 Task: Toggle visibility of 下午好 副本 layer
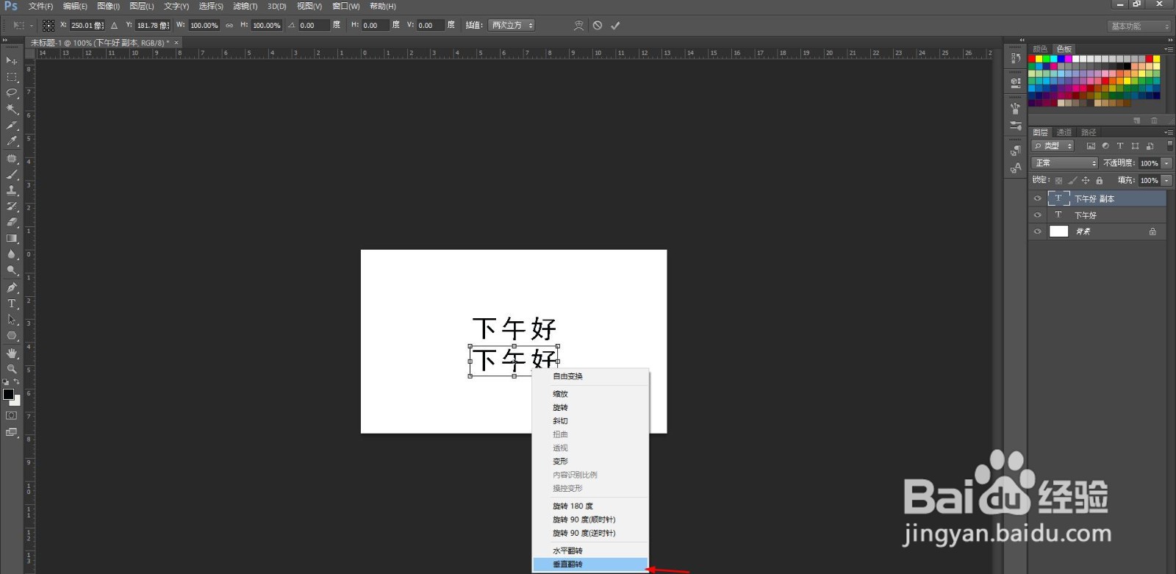[x=1037, y=198]
